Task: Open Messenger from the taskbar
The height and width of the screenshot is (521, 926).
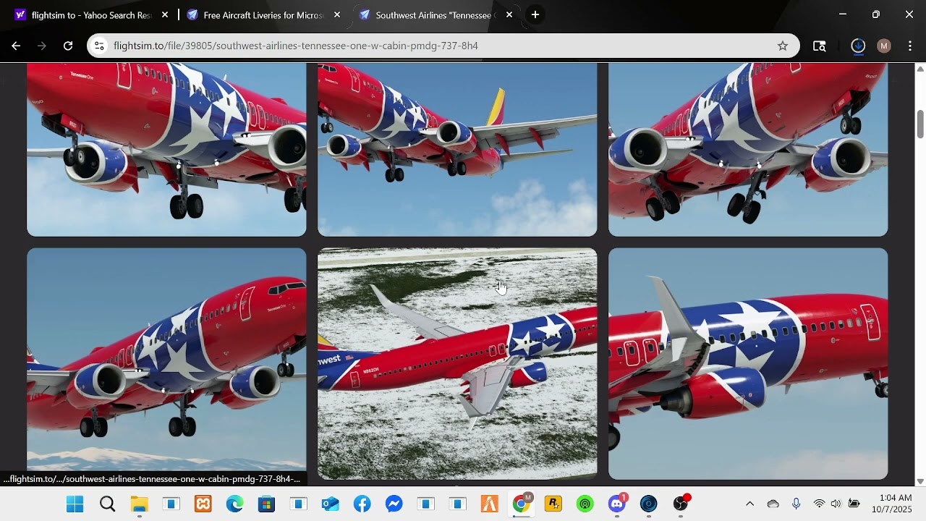Action: 394,504
